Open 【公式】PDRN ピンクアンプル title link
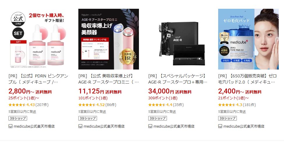 [38, 79]
